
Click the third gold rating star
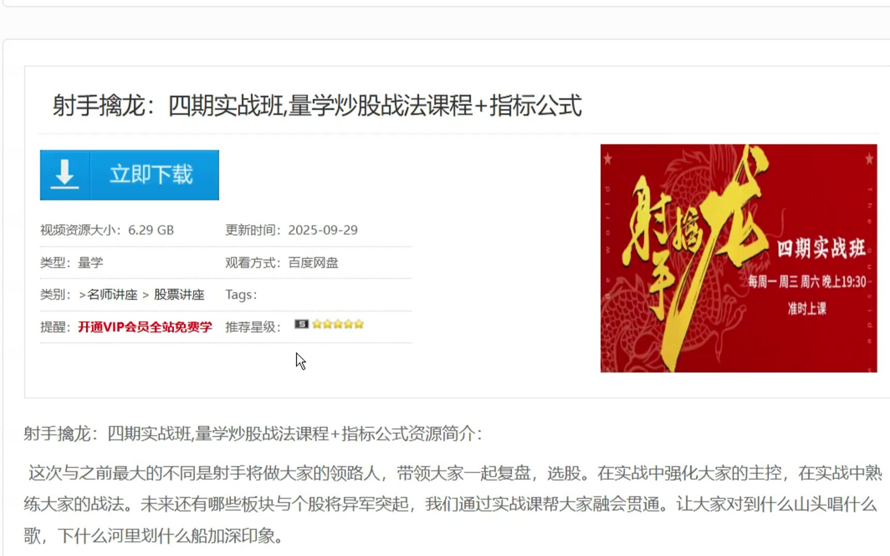[338, 324]
